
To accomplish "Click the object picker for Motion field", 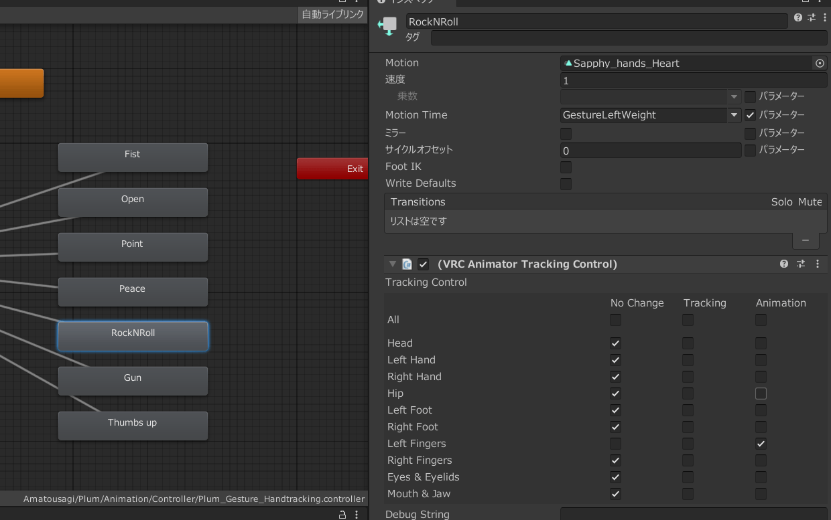I will [x=820, y=63].
